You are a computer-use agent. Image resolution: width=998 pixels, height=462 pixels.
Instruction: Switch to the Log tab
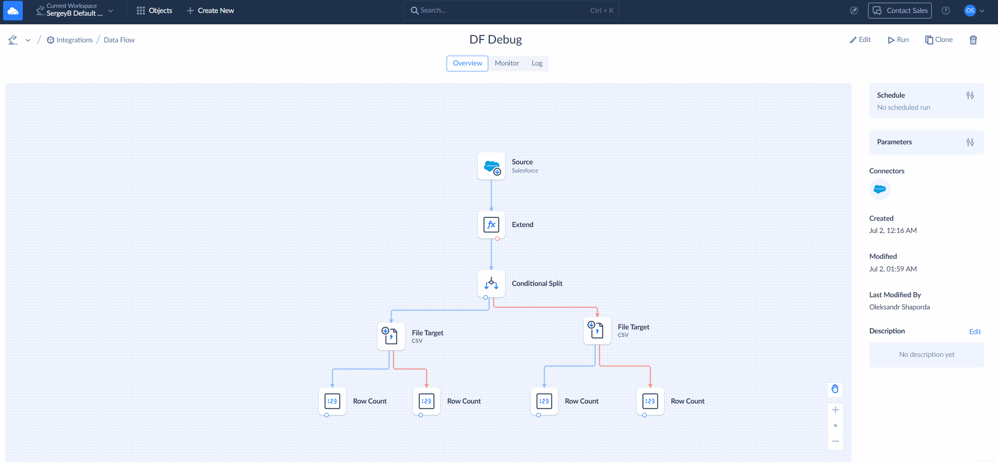pyautogui.click(x=537, y=63)
